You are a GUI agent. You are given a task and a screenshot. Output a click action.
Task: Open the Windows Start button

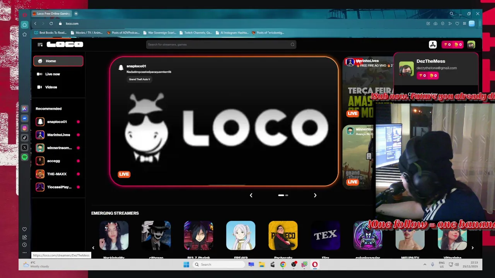point(186,264)
